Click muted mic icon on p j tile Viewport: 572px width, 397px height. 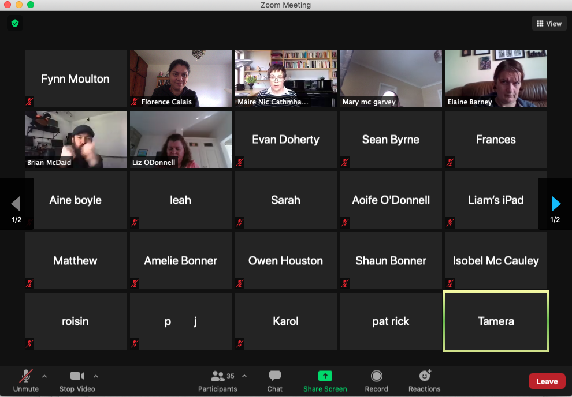coord(135,344)
